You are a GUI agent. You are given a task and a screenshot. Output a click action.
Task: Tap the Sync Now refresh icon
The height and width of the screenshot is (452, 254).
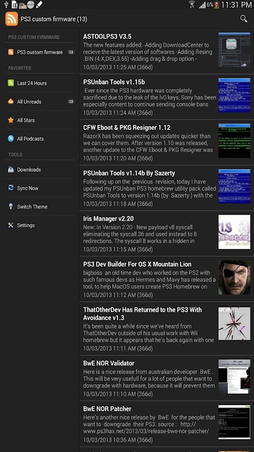pos(11,188)
